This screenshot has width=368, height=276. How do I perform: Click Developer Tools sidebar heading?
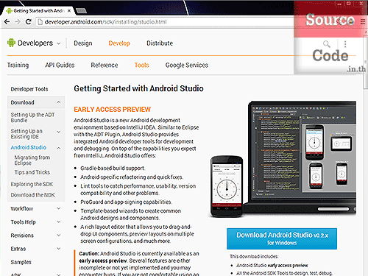click(29, 89)
